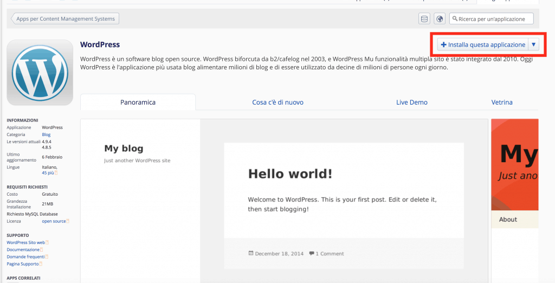Open Domande frequenti link
This screenshot has height=283, width=555.
click(25, 257)
